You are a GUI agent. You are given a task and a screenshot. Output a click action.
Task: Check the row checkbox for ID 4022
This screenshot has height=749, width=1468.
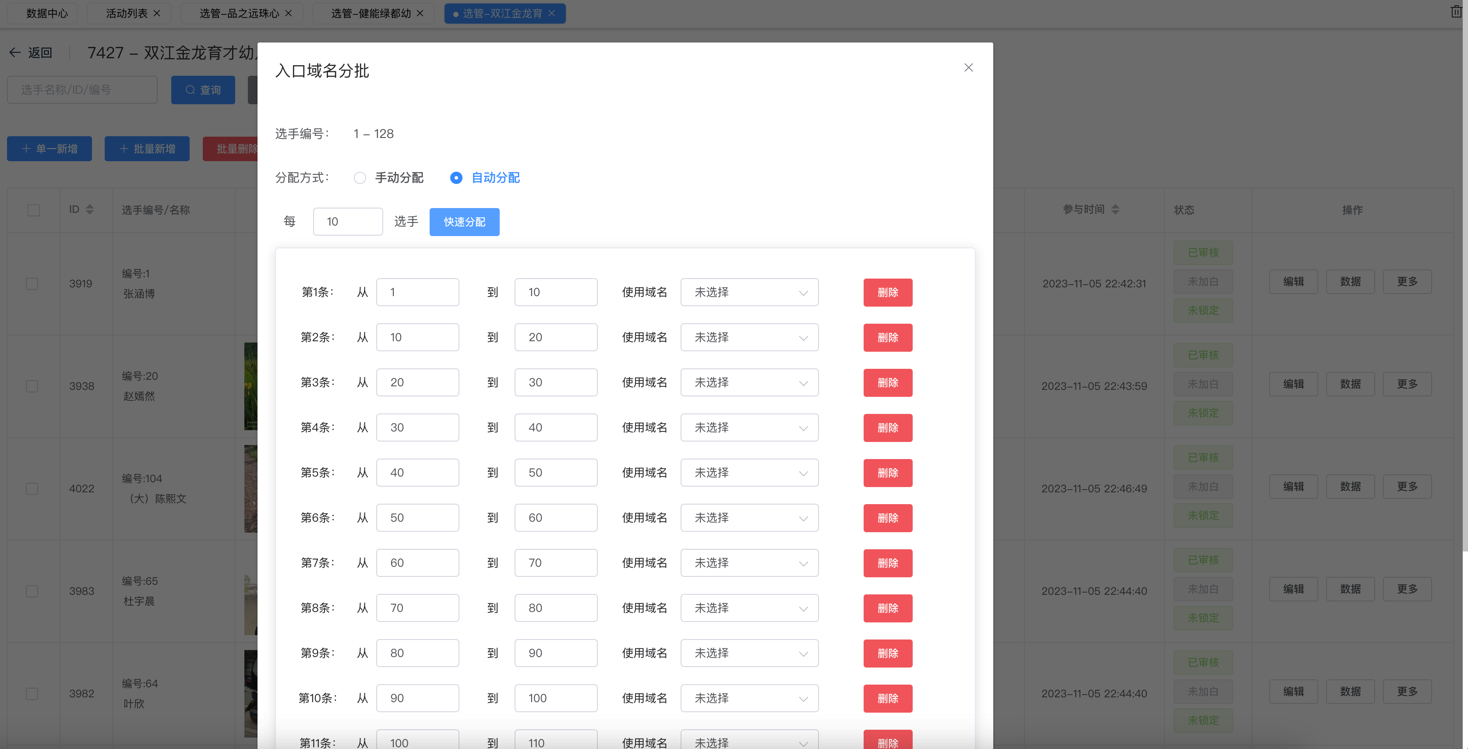(32, 489)
